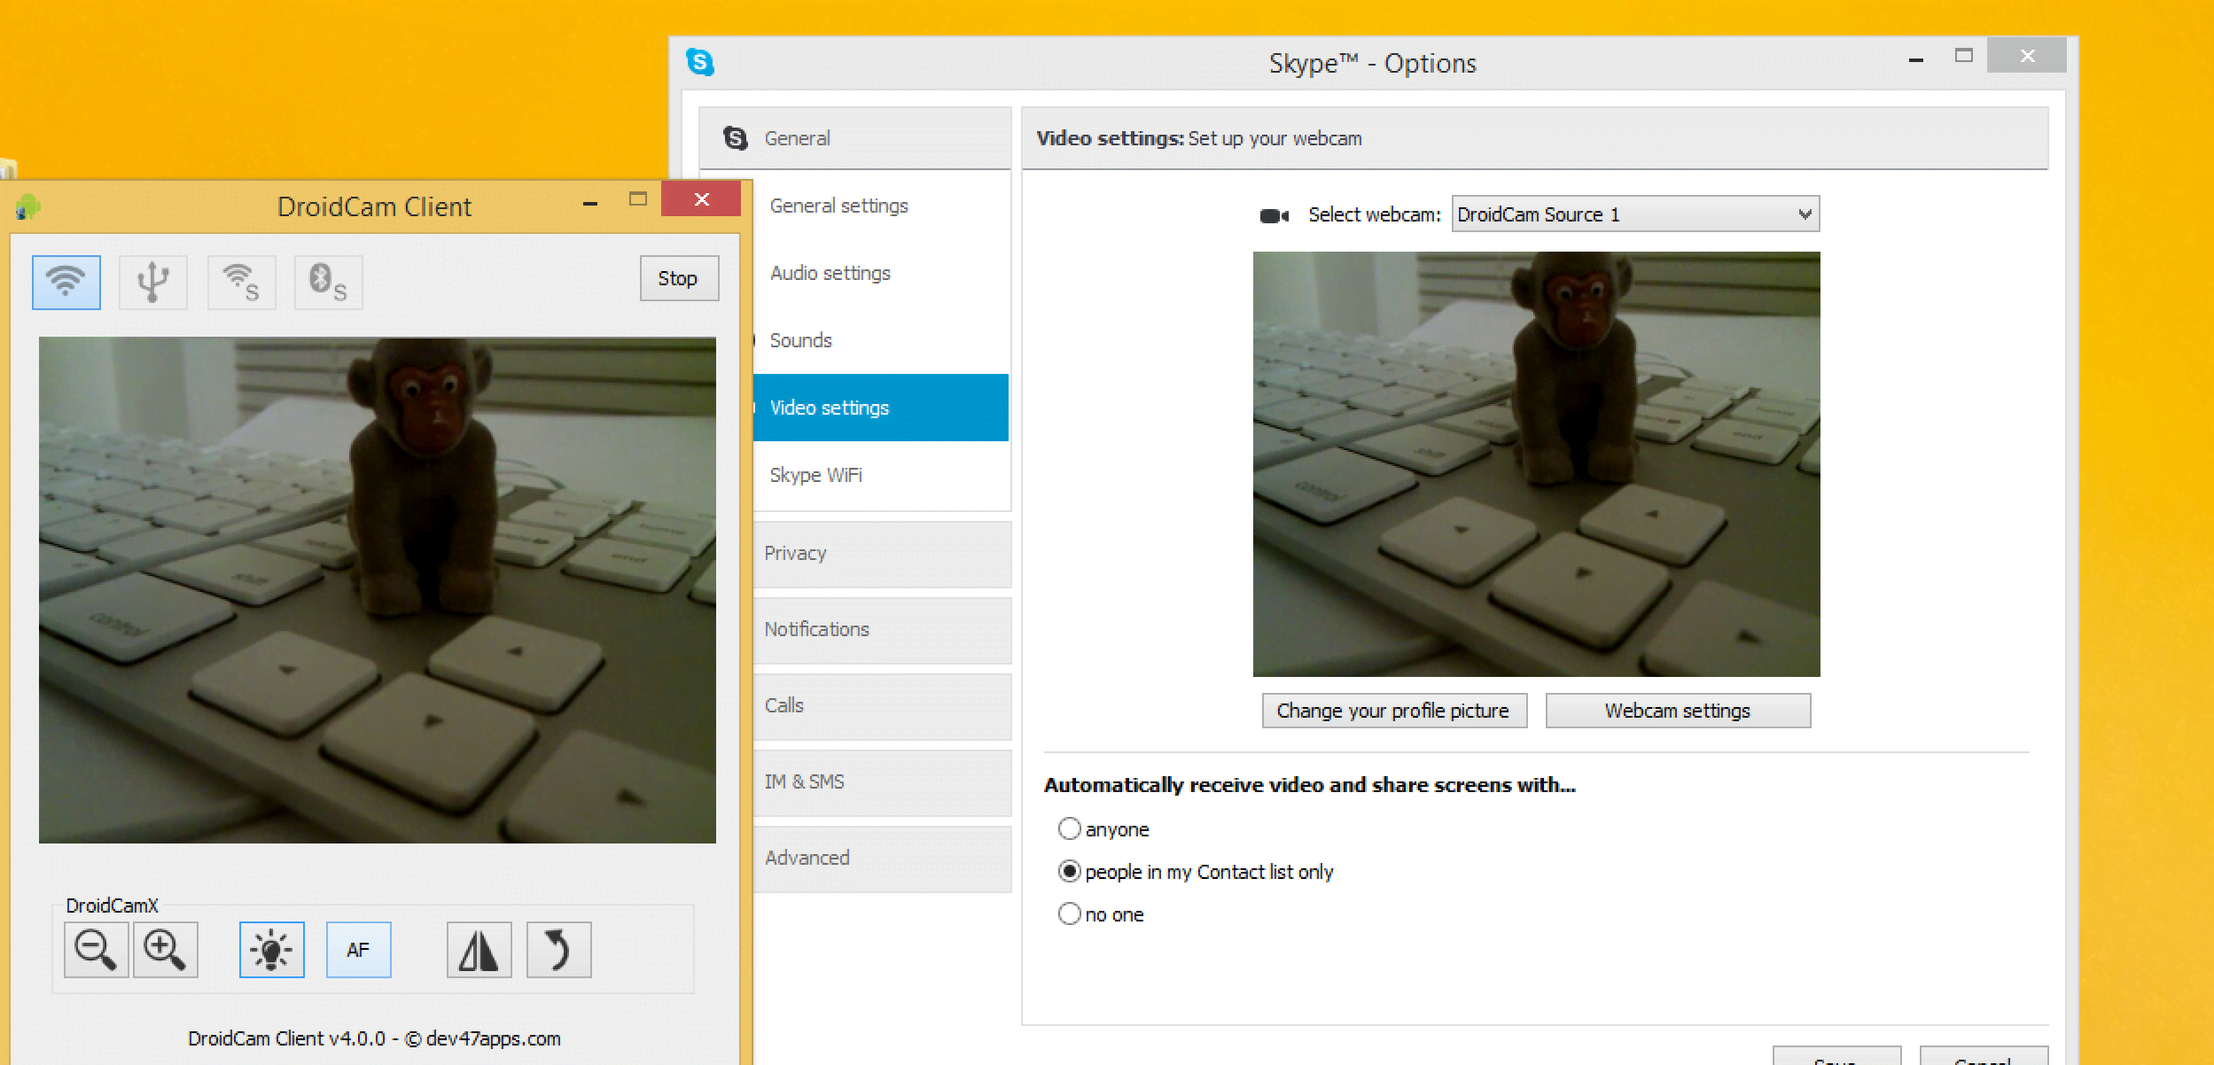Select WiFi server mode icon in DroidCam
The width and height of the screenshot is (2214, 1065).
click(x=241, y=282)
